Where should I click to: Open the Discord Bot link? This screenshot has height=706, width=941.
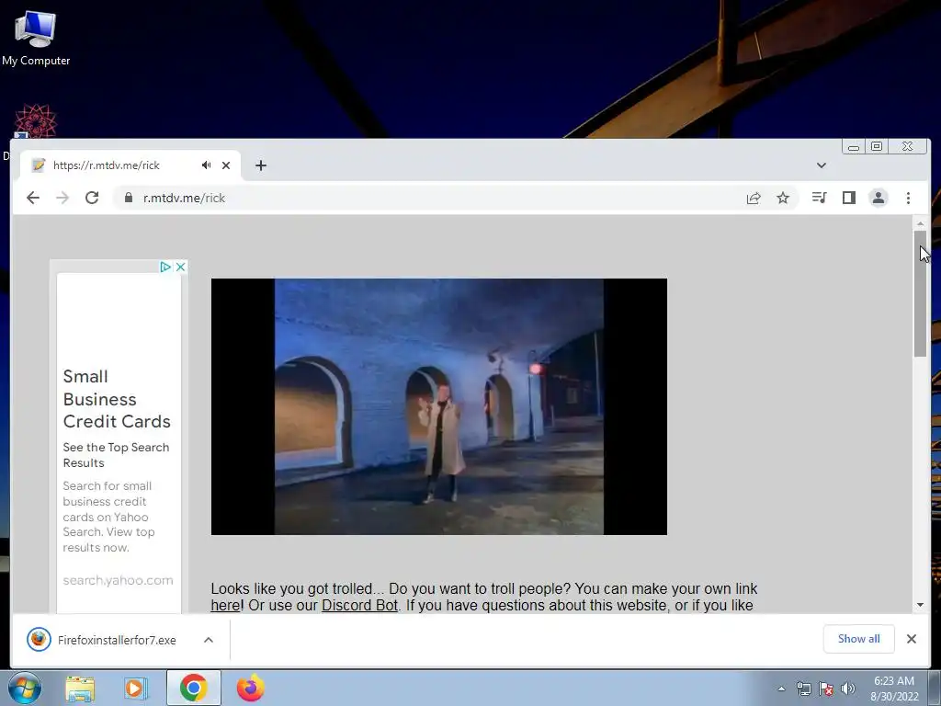359,605
